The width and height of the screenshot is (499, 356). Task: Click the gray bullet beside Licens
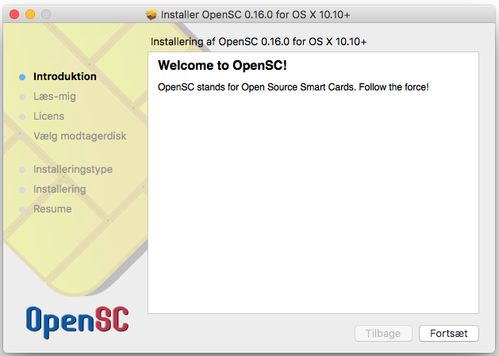pos(22,117)
